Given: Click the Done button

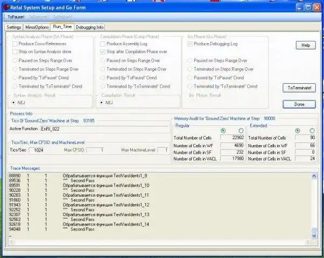Looking at the screenshot, I should pos(299,104).
